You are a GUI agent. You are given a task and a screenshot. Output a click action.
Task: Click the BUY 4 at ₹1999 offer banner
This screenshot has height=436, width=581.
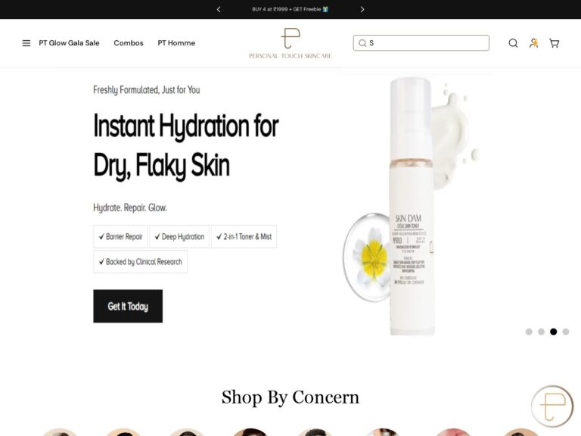tap(290, 9)
